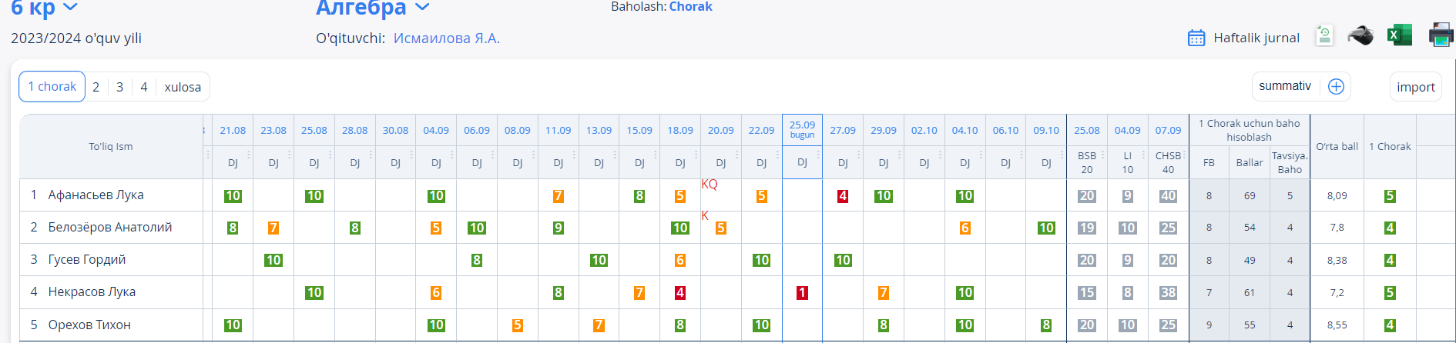Image resolution: width=1456 pixels, height=343 pixels.
Task: Print the grade journal
Action: coord(1441,35)
